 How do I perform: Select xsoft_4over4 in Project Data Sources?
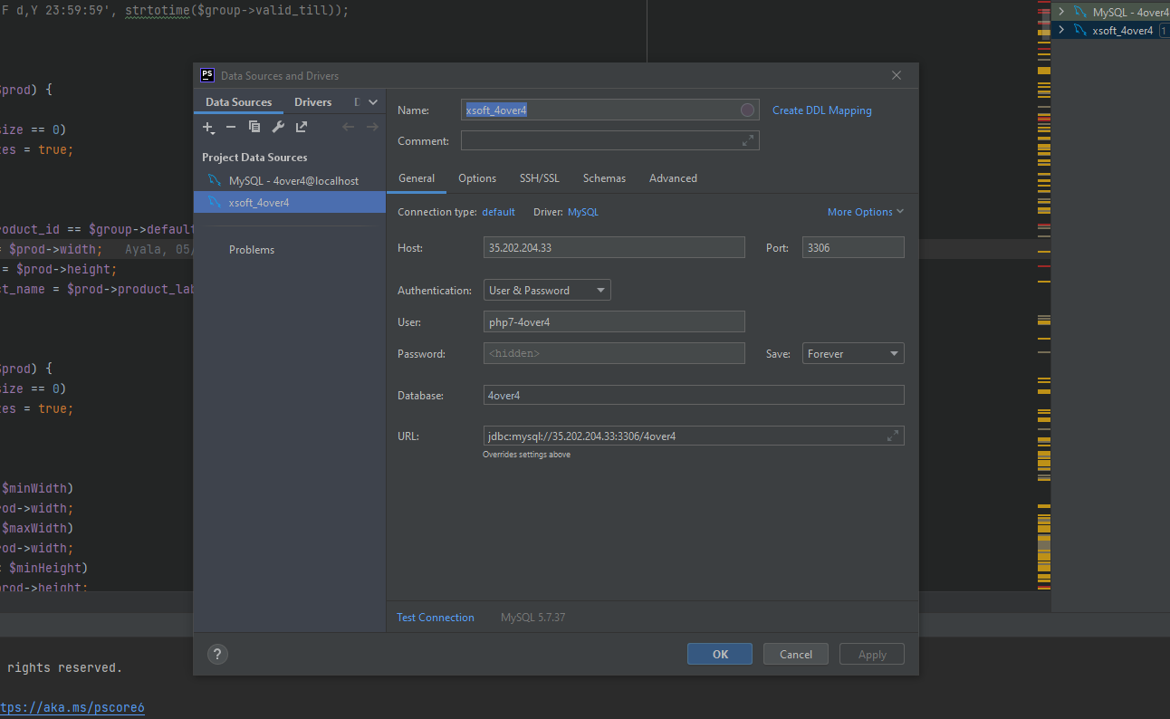tap(290, 203)
